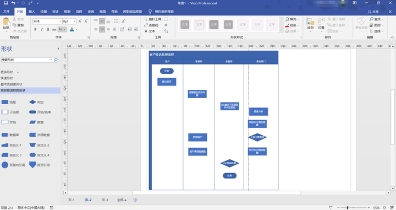The width and height of the screenshot is (396, 210).
Task: Apply the first gray shape style
Action: pos(185,25)
